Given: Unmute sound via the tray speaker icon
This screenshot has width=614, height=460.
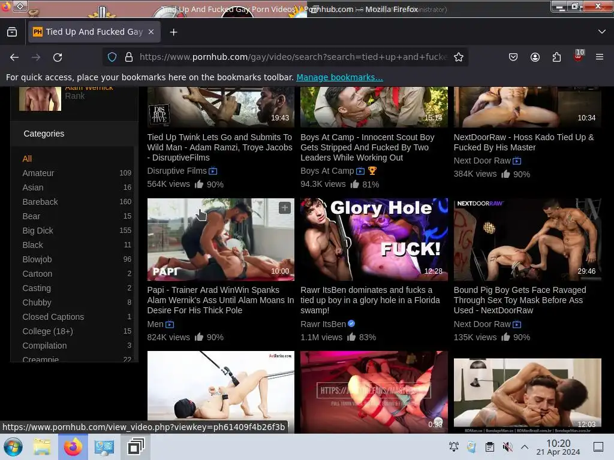Looking at the screenshot, I should [x=507, y=447].
